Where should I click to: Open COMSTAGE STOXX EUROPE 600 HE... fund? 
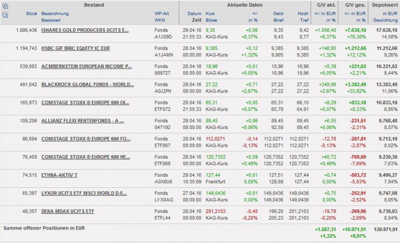[85, 157]
